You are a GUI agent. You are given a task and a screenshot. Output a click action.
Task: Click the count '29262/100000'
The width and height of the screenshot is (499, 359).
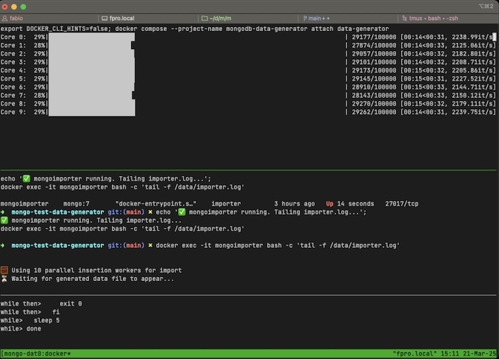(374, 112)
